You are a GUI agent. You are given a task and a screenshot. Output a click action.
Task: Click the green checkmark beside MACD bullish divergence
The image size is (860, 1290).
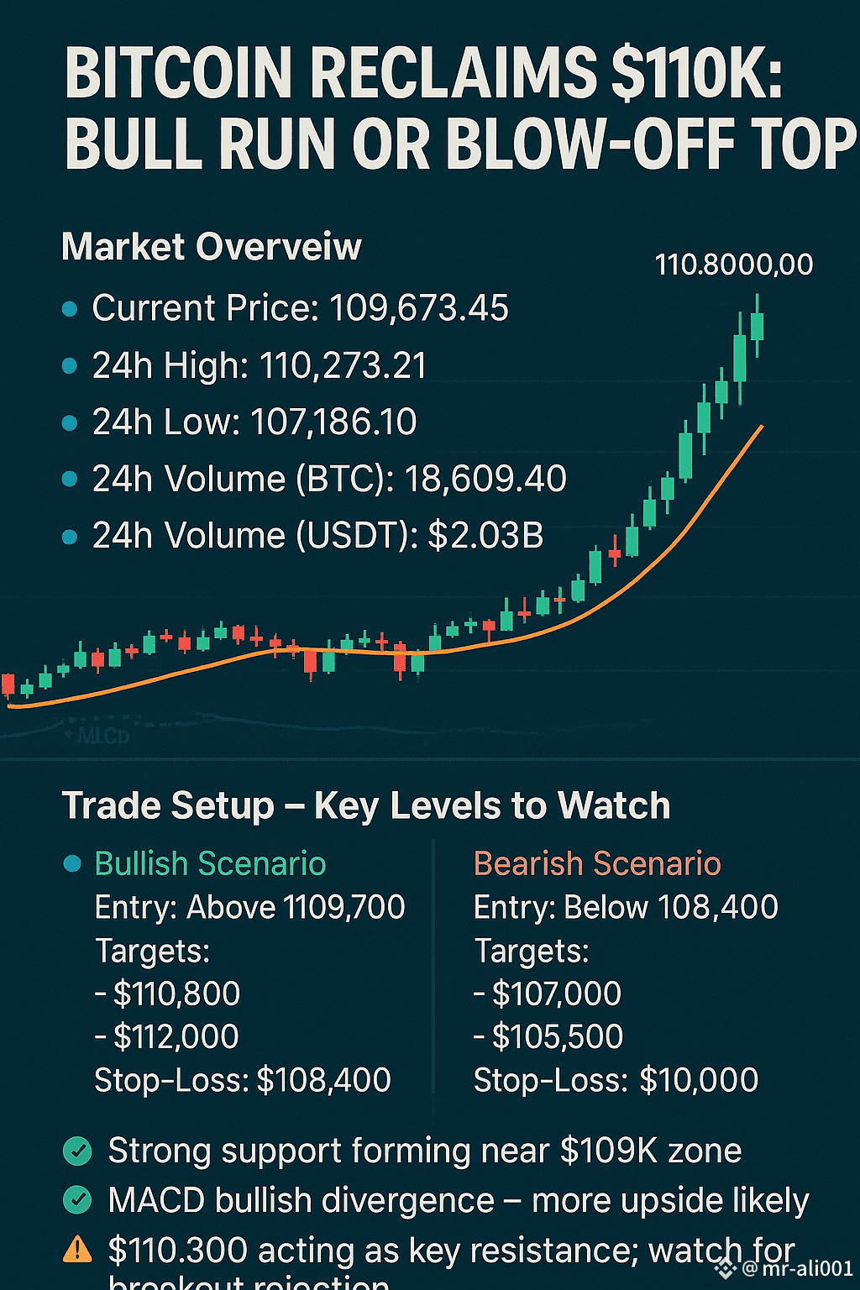point(78,1200)
